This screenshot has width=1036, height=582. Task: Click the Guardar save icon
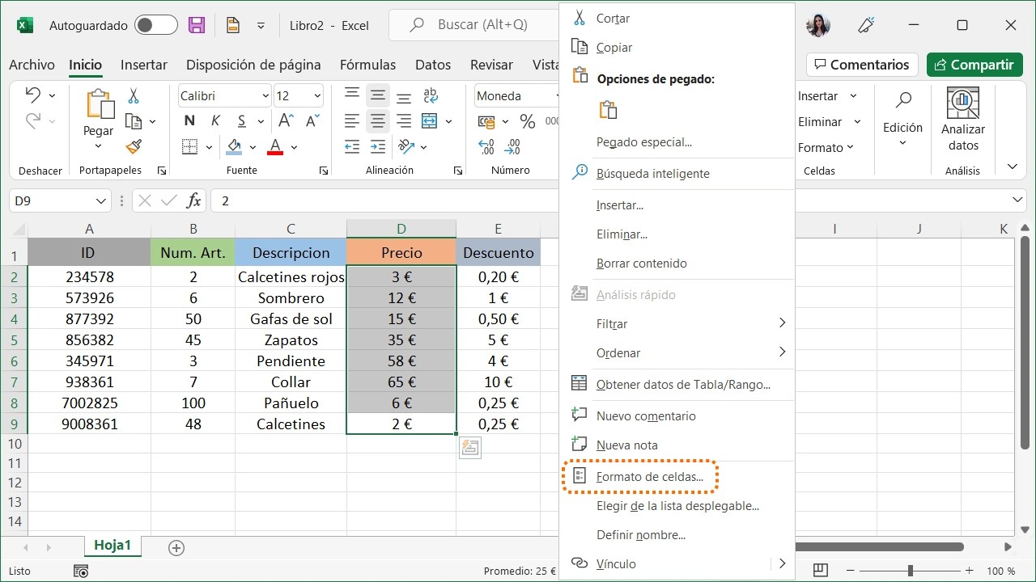[x=197, y=25]
